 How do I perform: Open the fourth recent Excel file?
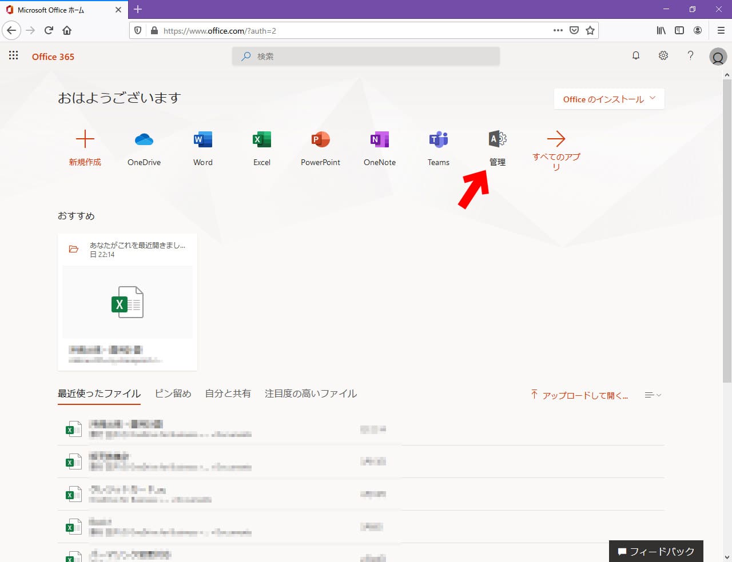point(361,527)
